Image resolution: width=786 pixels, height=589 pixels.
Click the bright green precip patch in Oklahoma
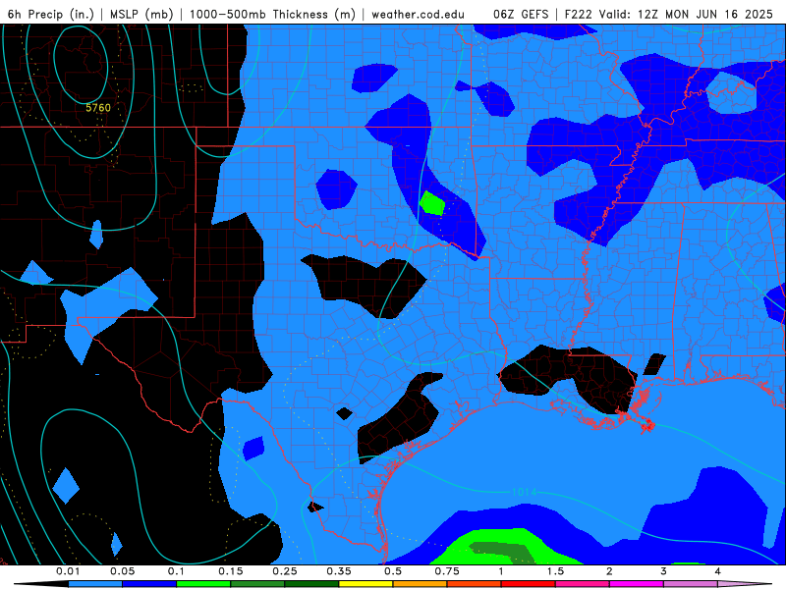click(x=432, y=204)
